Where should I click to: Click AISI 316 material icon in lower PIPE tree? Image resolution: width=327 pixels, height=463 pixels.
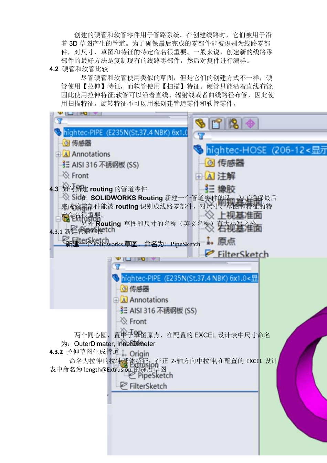tap(124, 310)
